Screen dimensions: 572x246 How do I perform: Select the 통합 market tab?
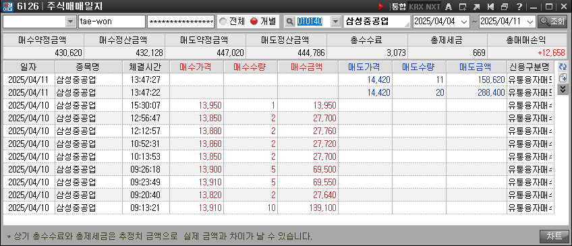click(398, 7)
